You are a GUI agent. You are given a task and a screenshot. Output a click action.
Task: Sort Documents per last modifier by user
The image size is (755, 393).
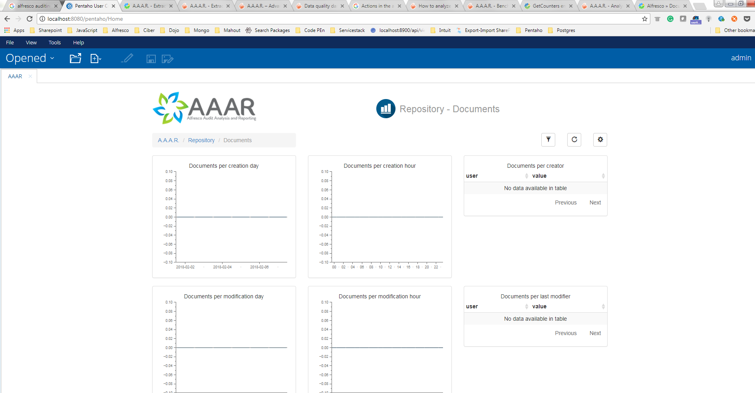[497, 306]
